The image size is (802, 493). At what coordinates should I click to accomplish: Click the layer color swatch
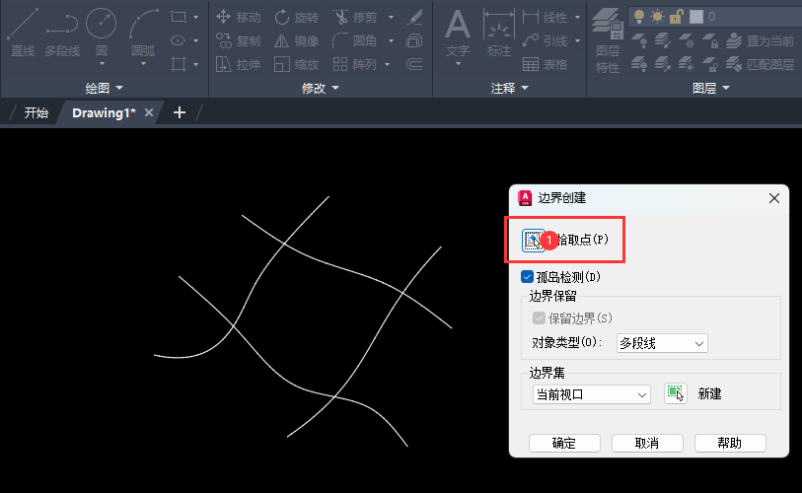696,17
